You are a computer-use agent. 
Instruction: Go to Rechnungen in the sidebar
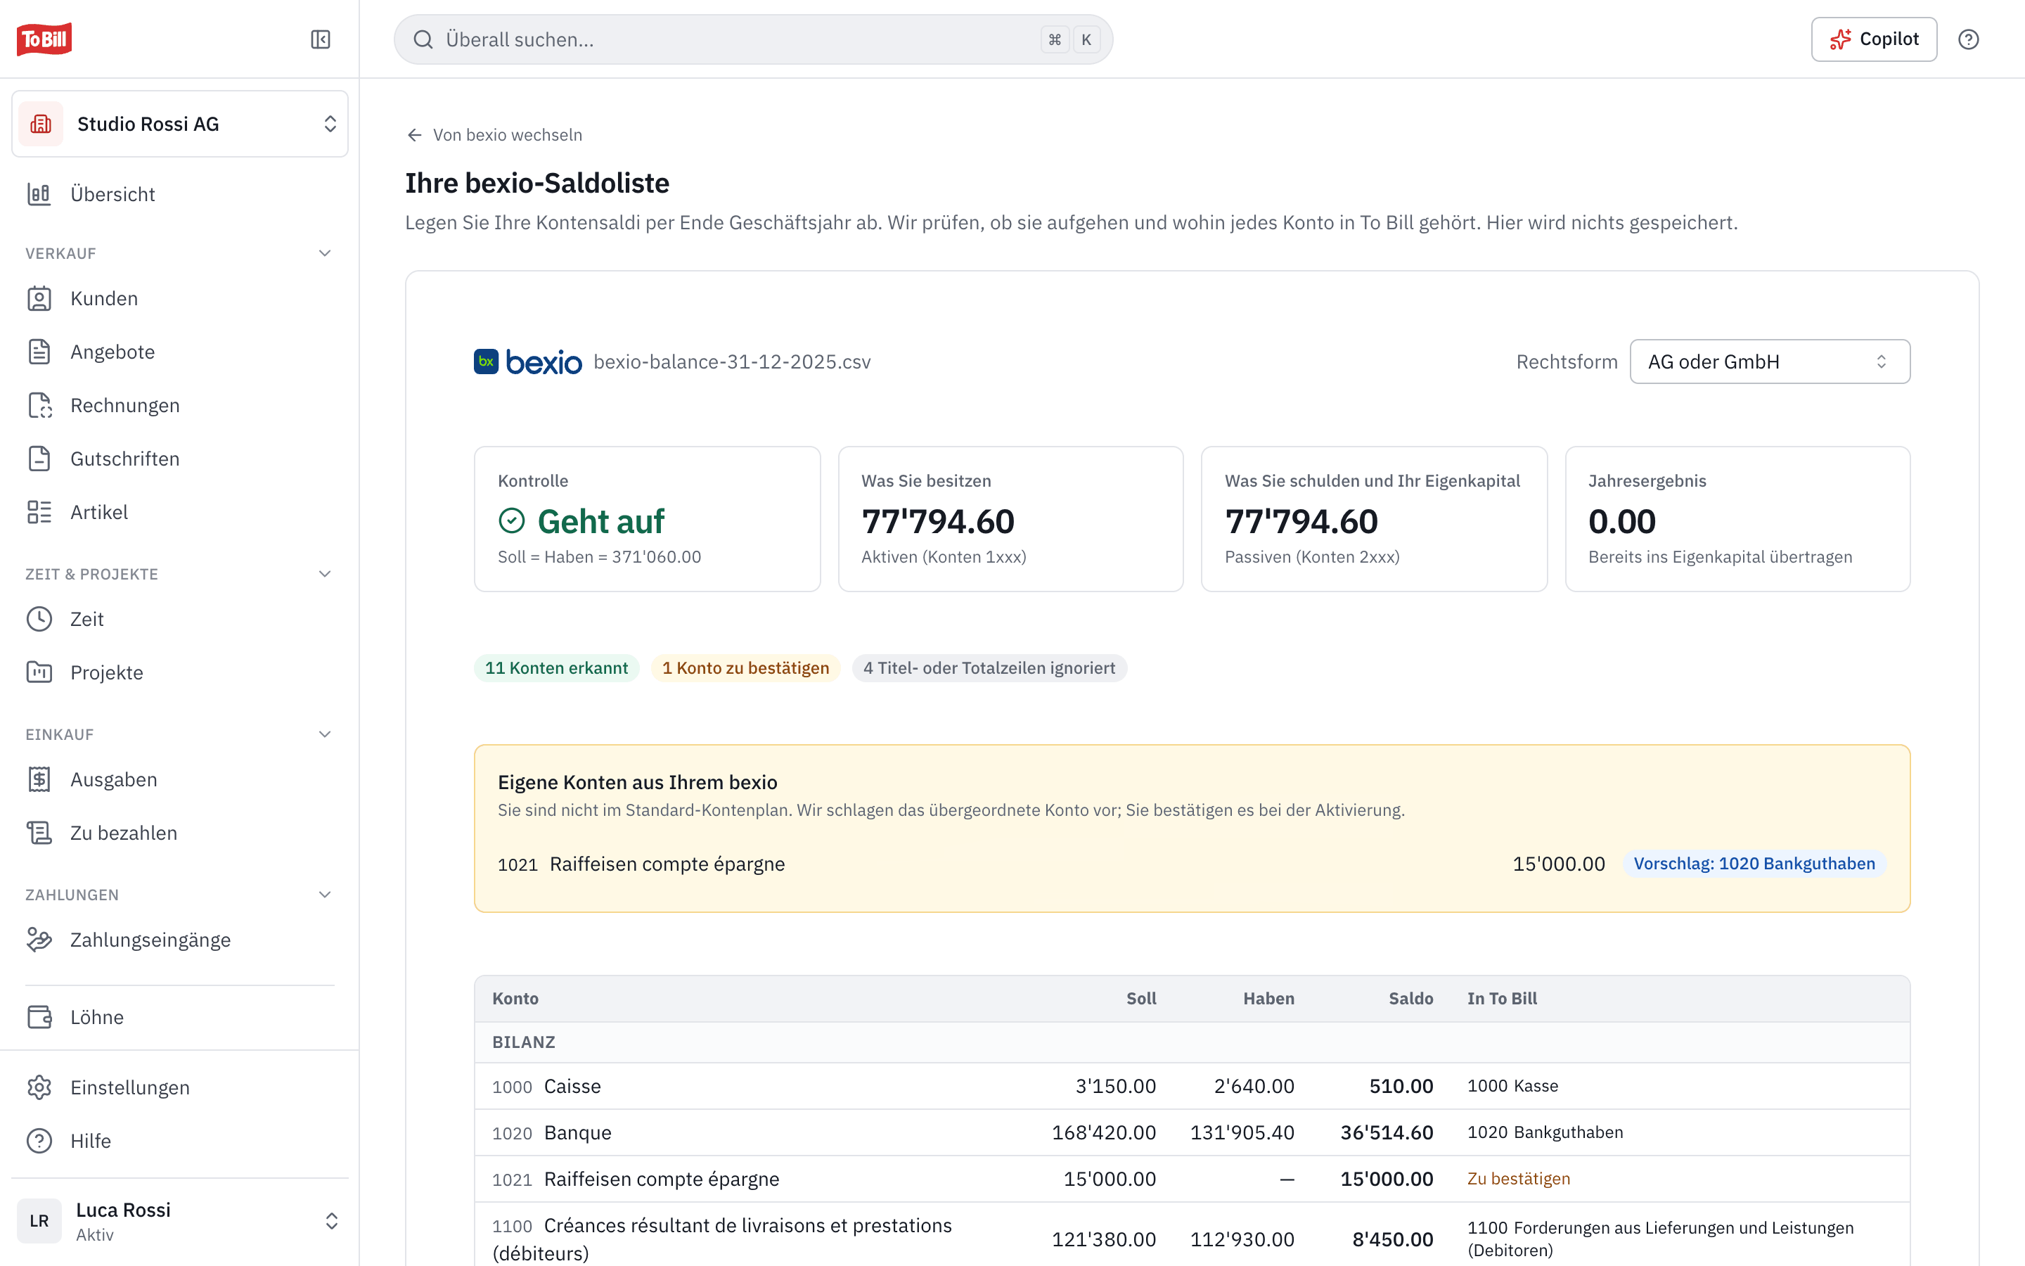(x=180, y=405)
